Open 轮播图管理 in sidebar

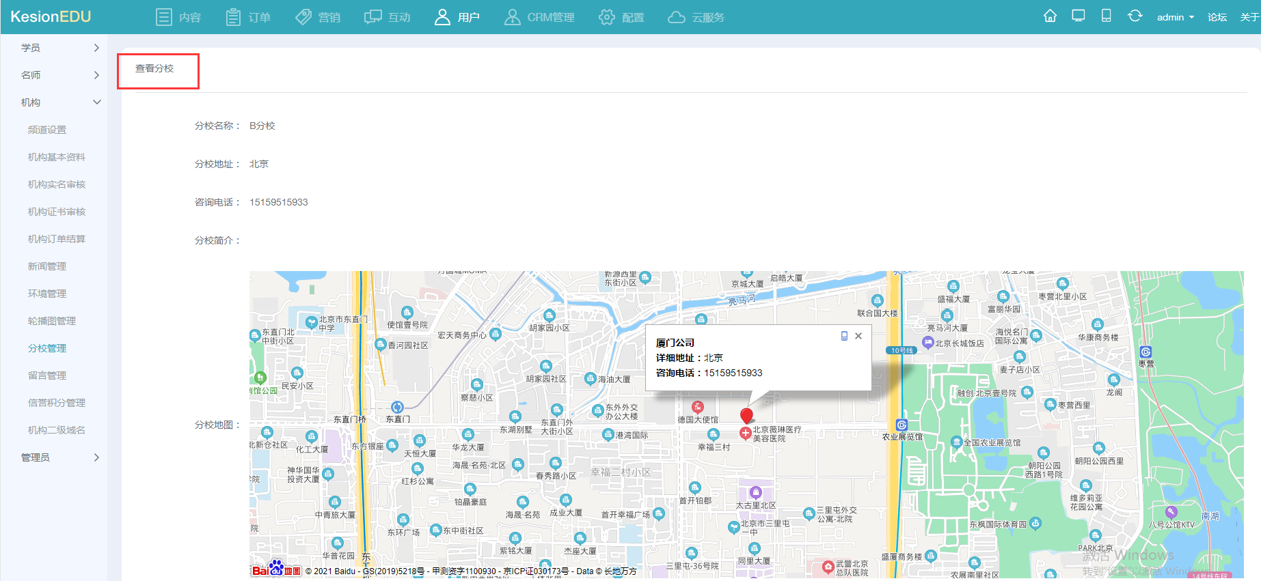coord(52,321)
